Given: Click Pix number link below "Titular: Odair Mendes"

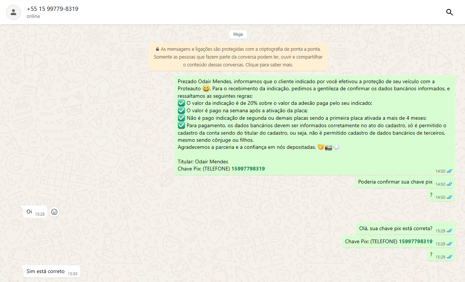Looking at the screenshot, I should coord(248,169).
